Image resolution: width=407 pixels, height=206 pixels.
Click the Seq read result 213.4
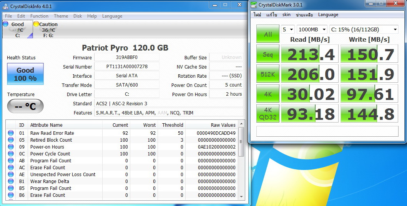click(x=310, y=54)
